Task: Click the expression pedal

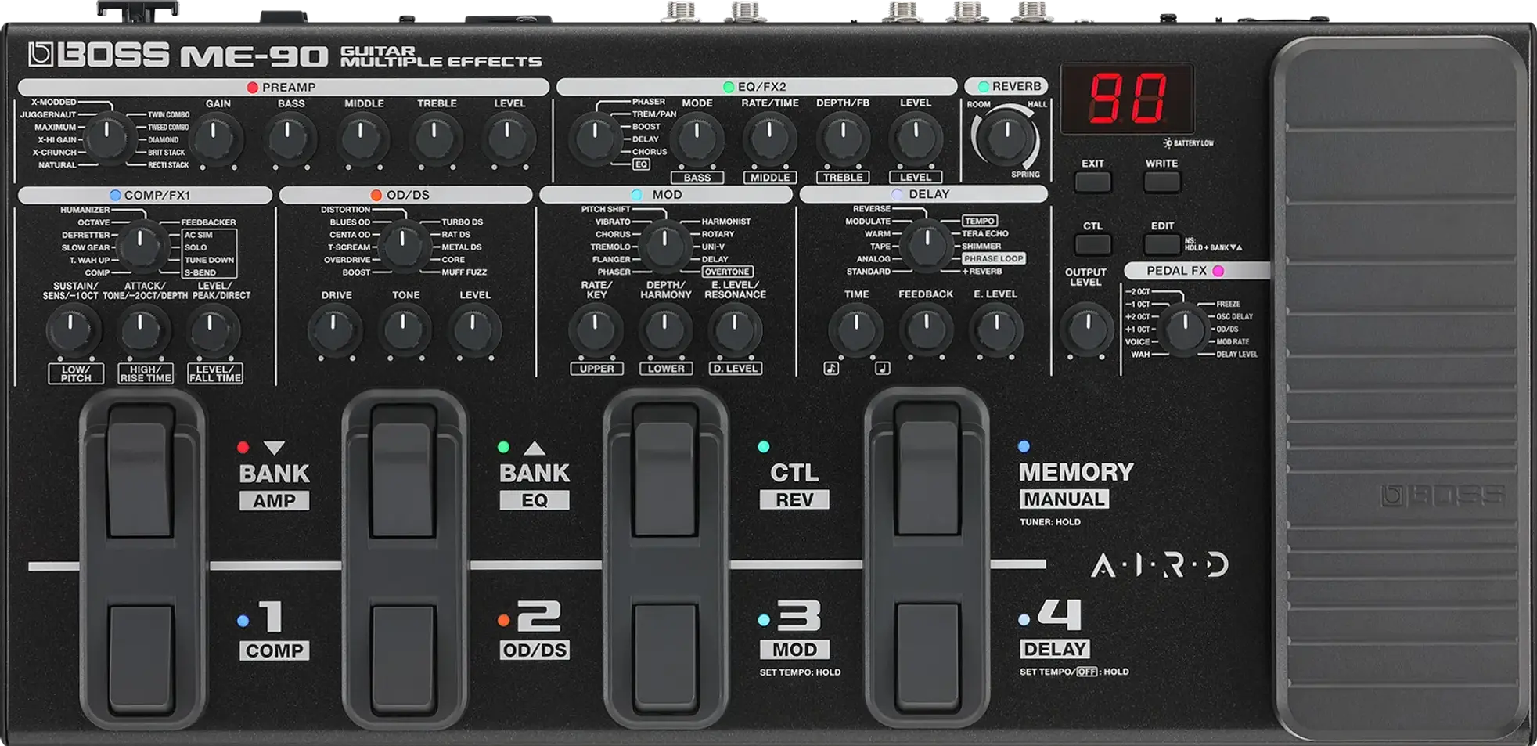Action: [1399, 387]
